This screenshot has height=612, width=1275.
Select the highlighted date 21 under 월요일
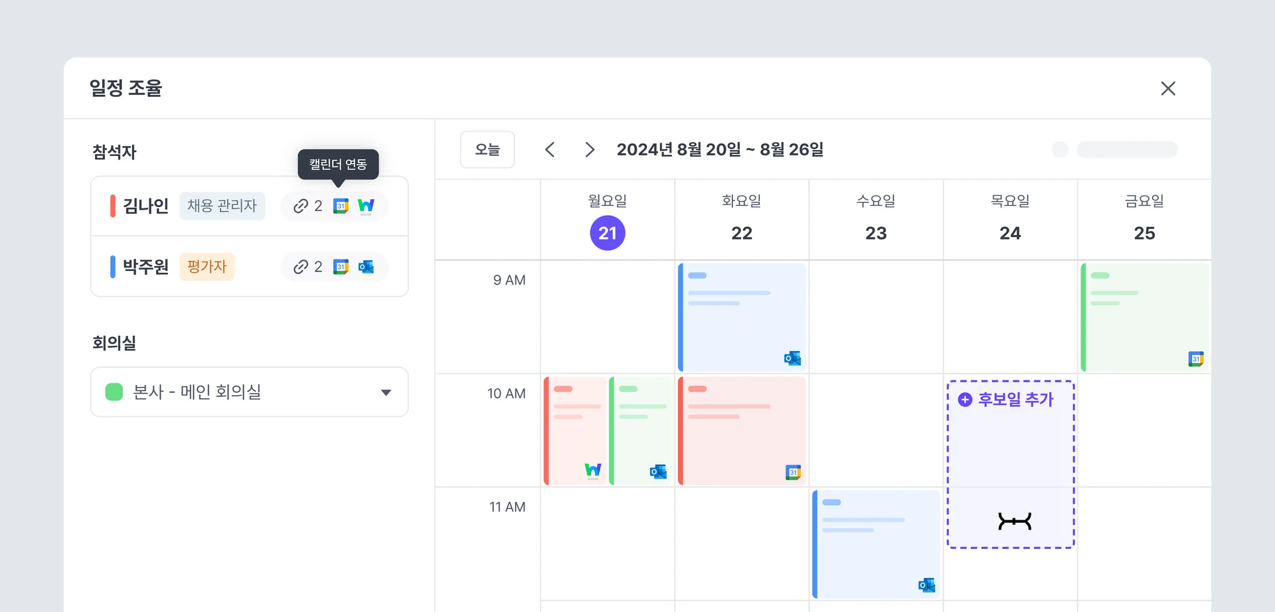[x=608, y=233]
